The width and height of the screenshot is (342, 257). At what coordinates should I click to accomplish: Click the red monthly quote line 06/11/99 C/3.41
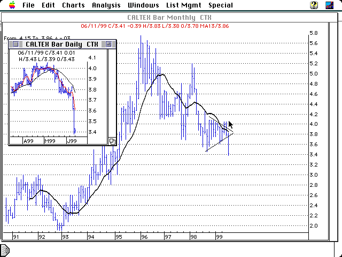[x=154, y=26]
